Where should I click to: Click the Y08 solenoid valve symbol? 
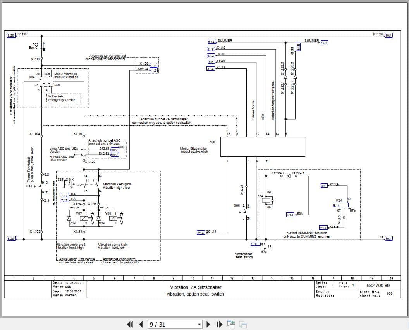pyautogui.click(x=113, y=218)
